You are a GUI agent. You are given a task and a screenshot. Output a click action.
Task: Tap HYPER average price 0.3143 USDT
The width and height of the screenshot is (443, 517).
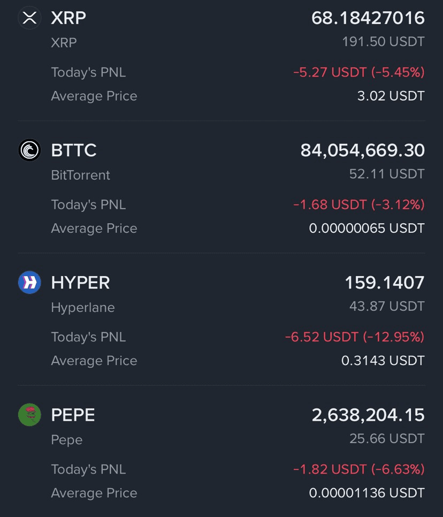(x=383, y=361)
